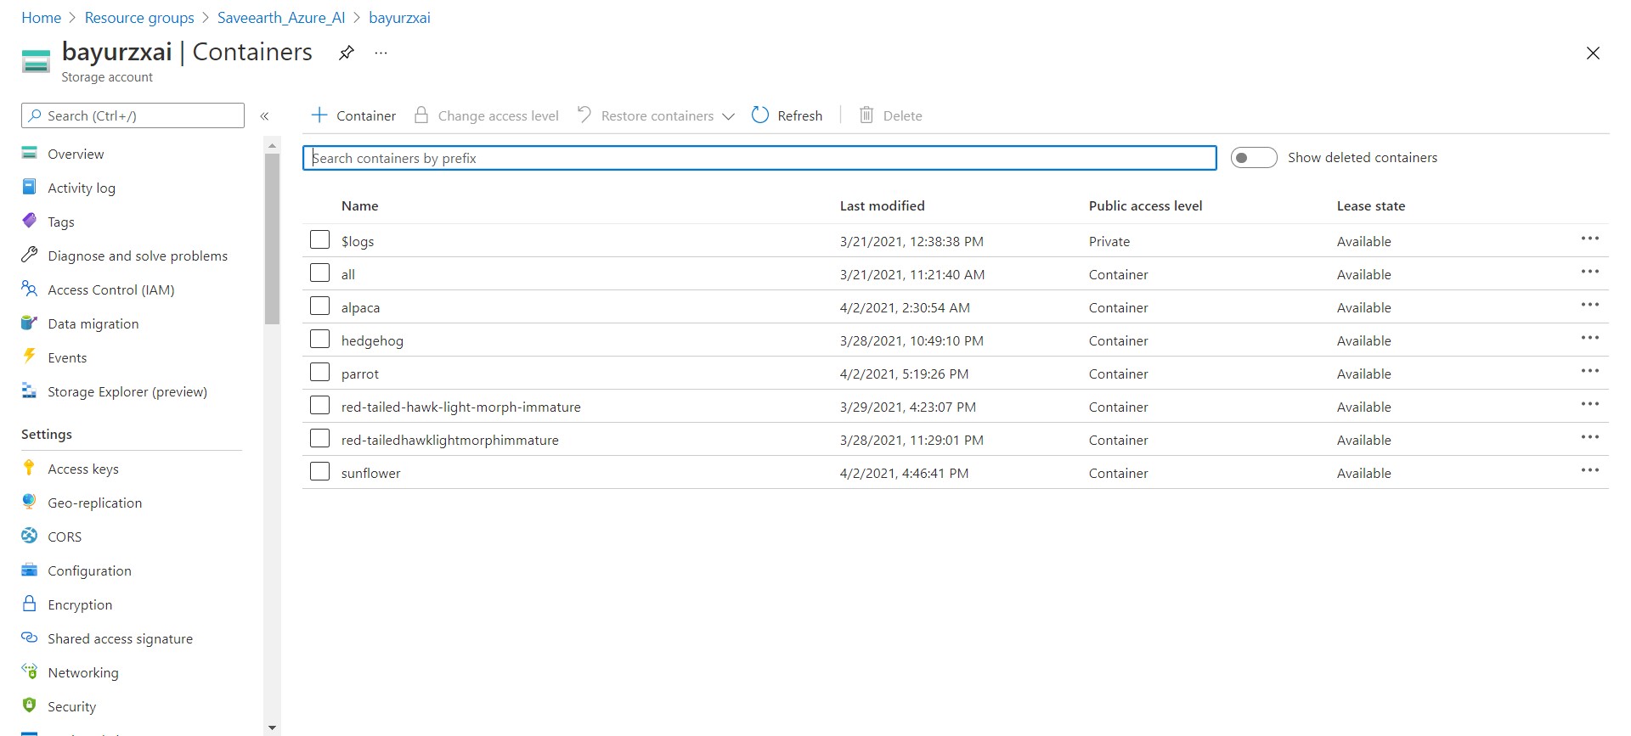Click the Events lightning icon

(30, 356)
